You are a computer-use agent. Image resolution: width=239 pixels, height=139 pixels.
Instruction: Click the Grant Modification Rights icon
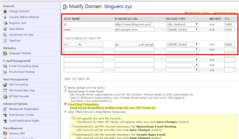click(5, 121)
